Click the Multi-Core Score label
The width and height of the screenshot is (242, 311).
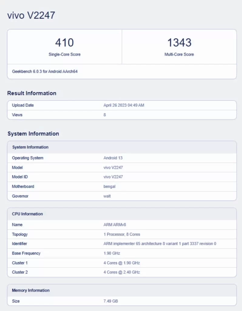179,54
